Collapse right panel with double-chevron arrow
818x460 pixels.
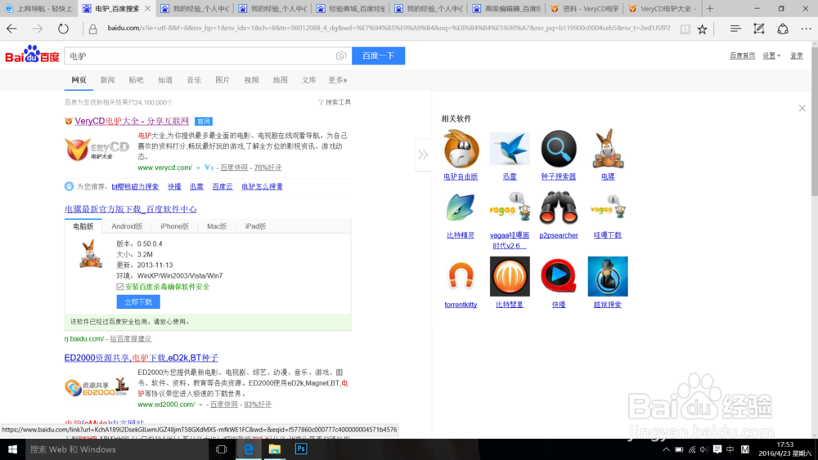423,154
